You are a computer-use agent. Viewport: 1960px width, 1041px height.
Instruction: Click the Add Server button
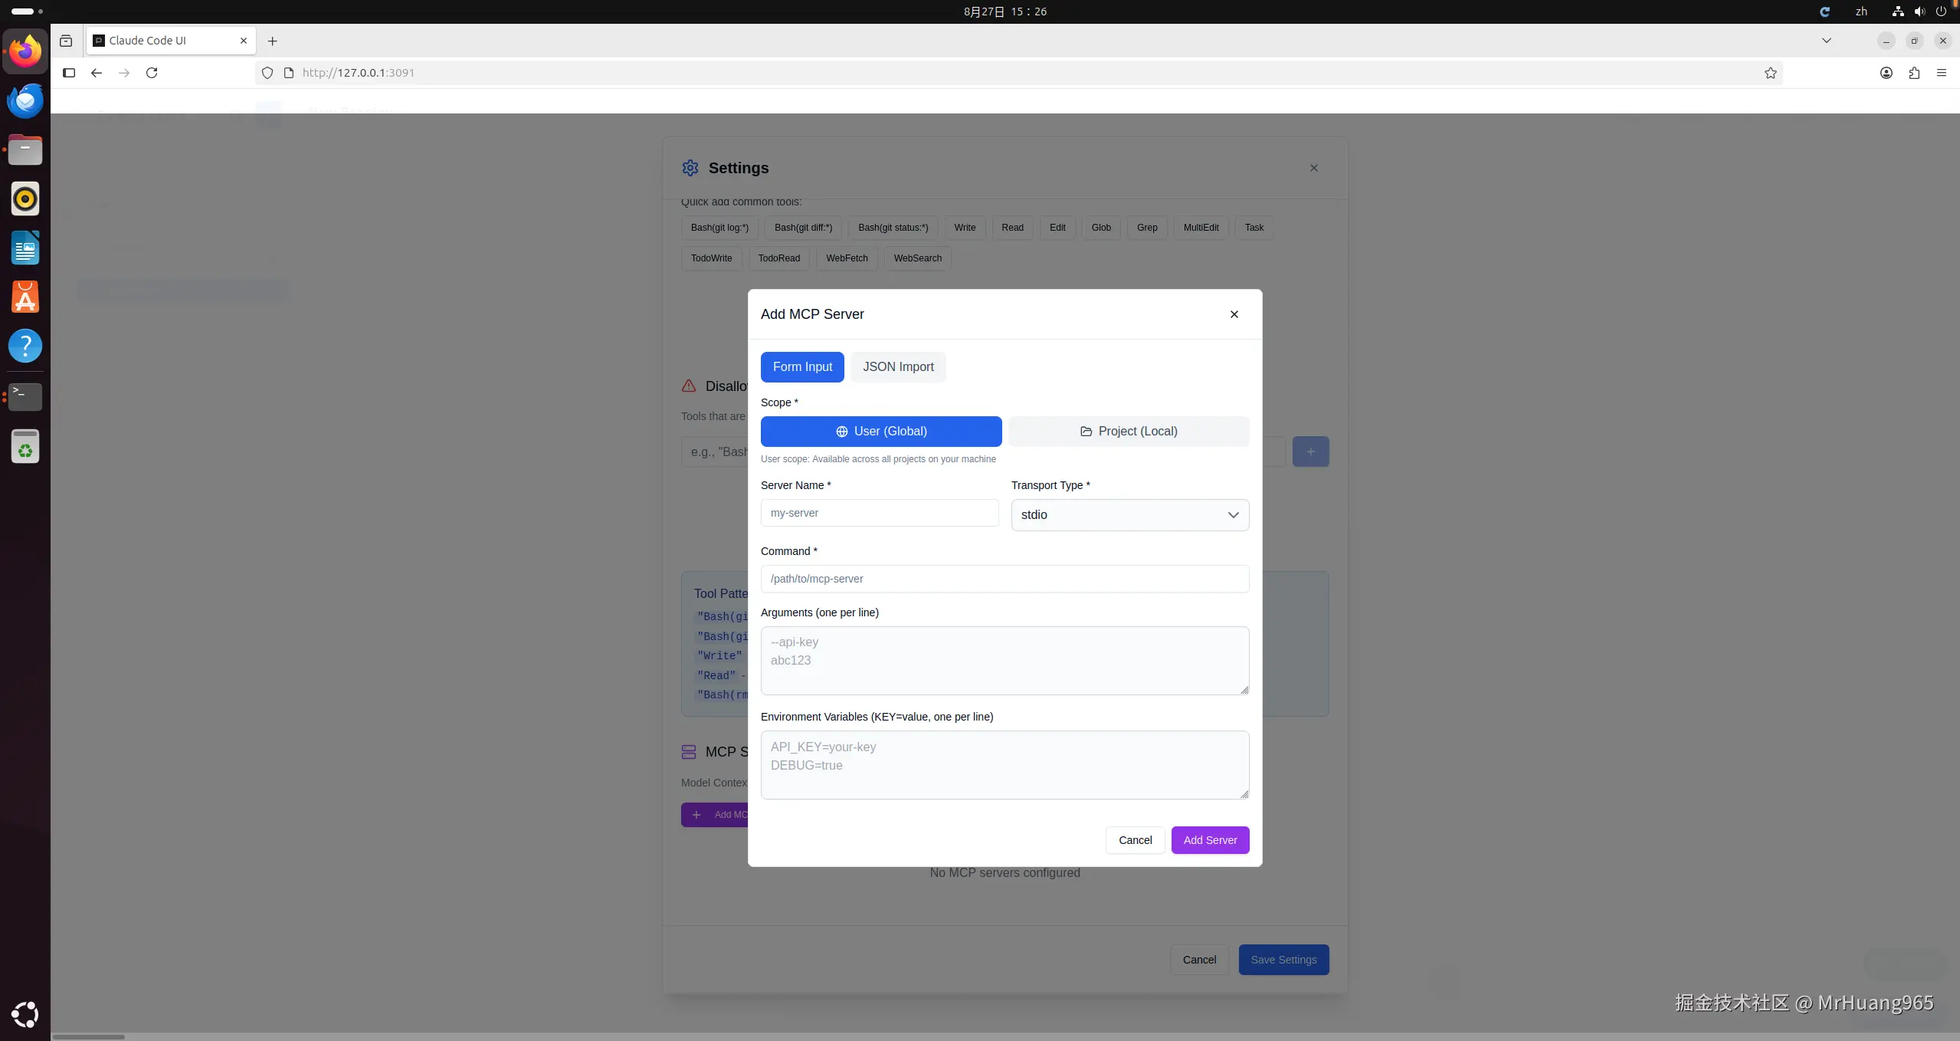point(1209,840)
